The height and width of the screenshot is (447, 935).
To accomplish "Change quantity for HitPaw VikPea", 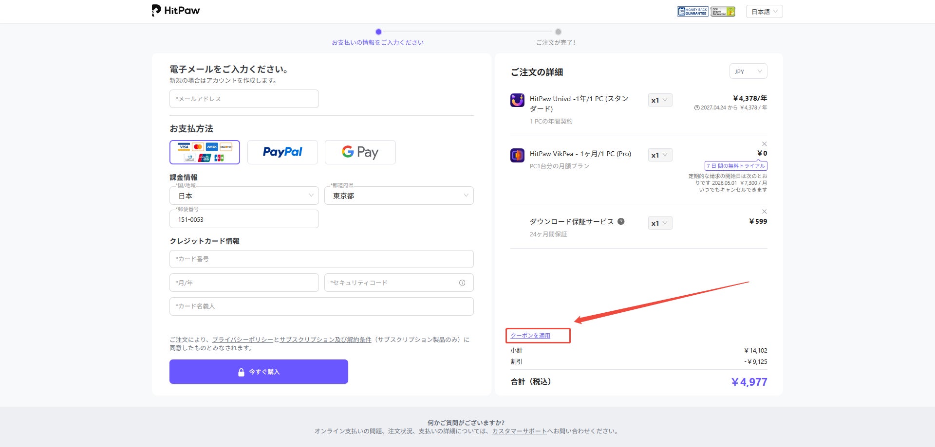I will (x=660, y=155).
